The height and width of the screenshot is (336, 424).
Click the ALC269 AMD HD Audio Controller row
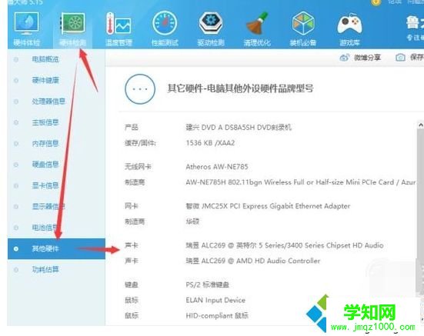(253, 261)
